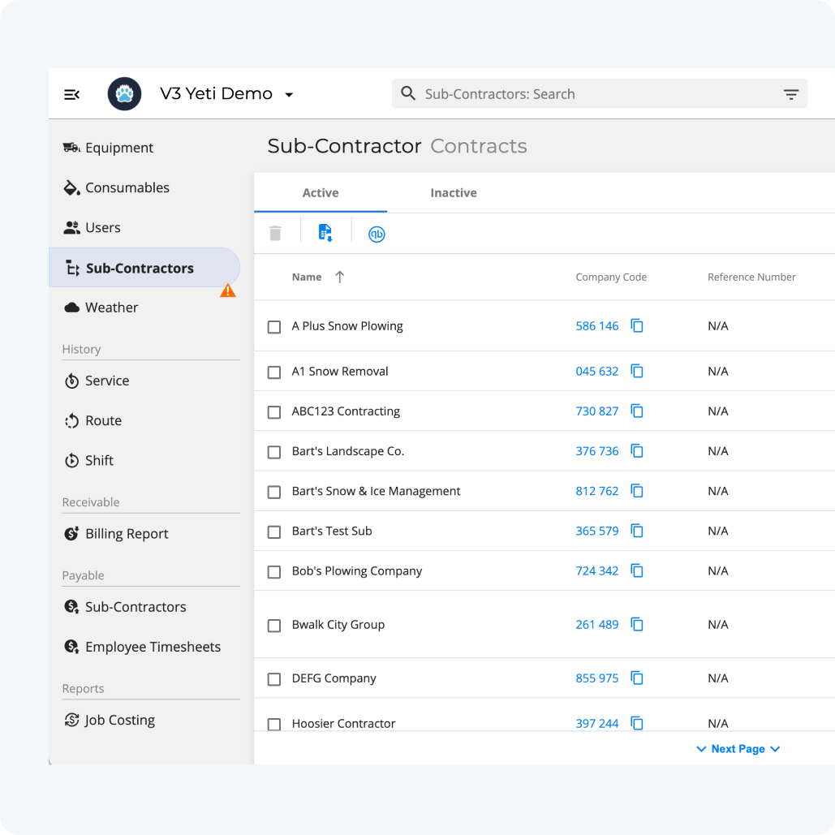
Task: Copy company code 376 736
Action: click(637, 450)
